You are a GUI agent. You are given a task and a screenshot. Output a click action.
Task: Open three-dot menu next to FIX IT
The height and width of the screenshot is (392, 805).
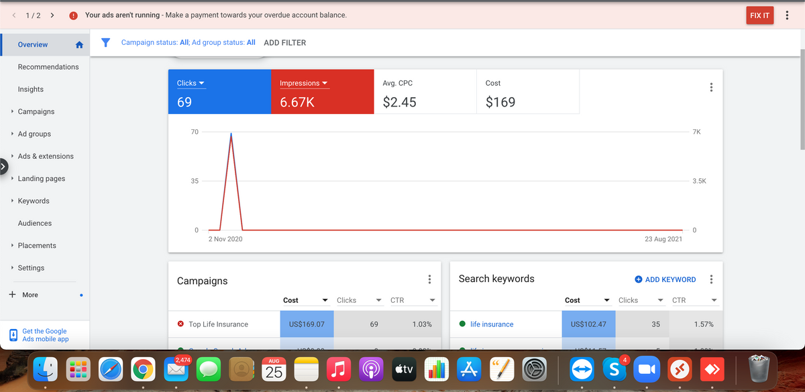tap(787, 15)
